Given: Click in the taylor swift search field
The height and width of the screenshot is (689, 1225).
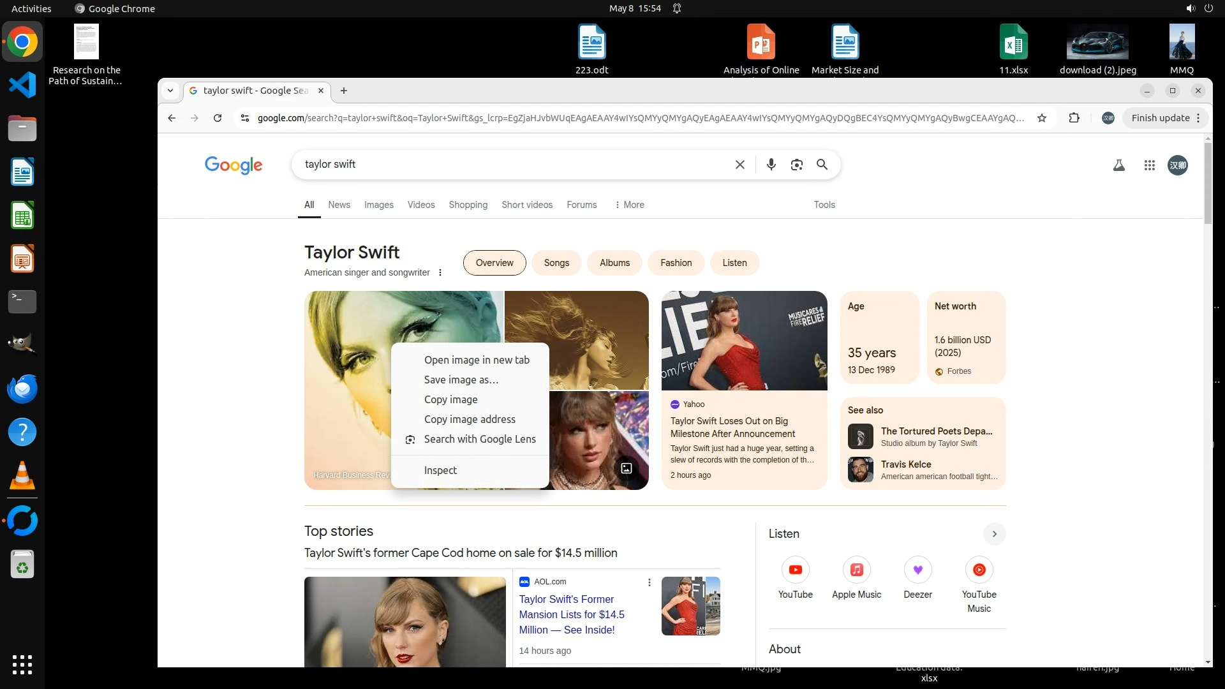Looking at the screenshot, I should 510,165.
